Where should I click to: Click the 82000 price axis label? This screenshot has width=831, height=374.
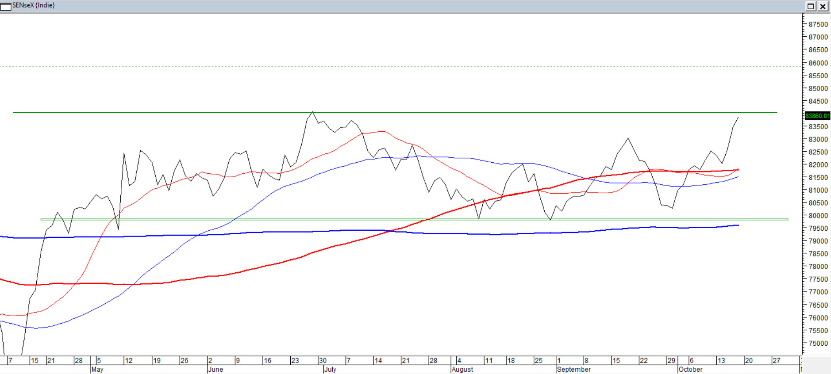click(818, 165)
